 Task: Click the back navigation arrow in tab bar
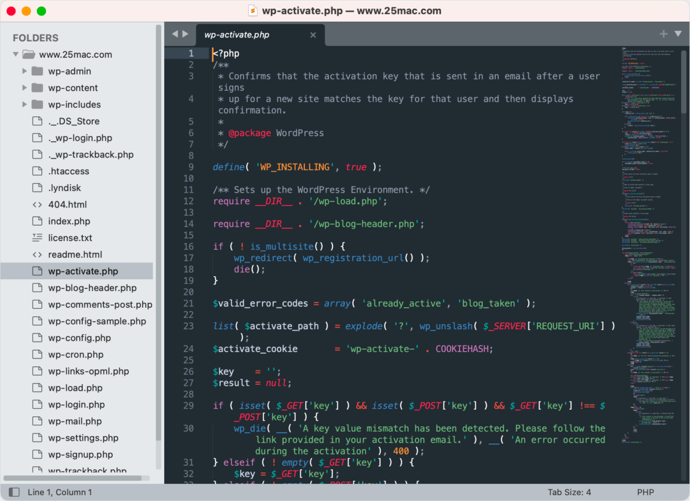pos(175,34)
